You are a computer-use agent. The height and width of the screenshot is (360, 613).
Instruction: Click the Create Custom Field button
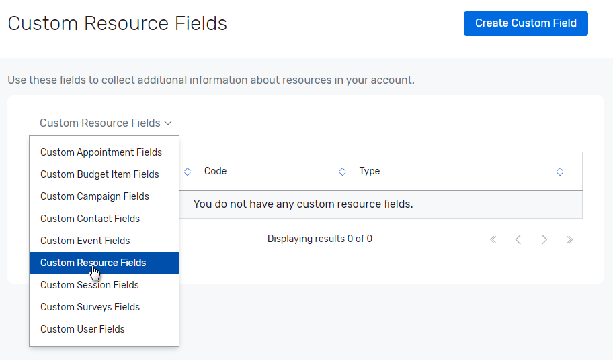pyautogui.click(x=526, y=23)
